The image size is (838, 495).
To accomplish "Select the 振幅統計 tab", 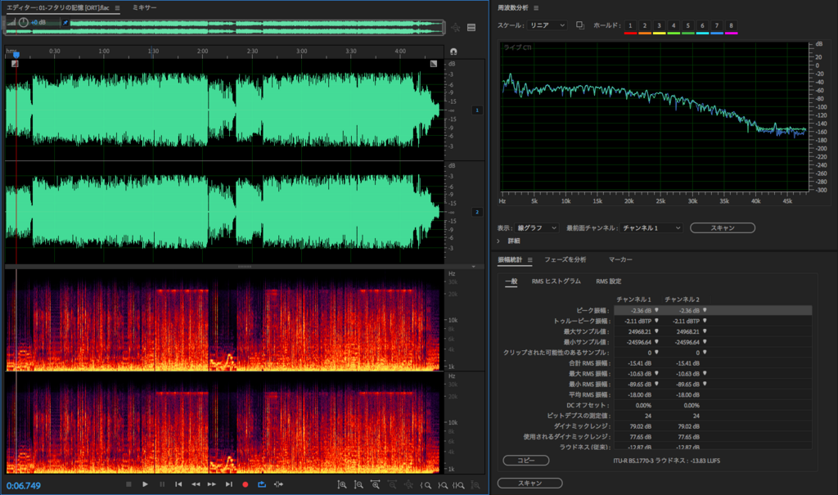I will [x=510, y=260].
